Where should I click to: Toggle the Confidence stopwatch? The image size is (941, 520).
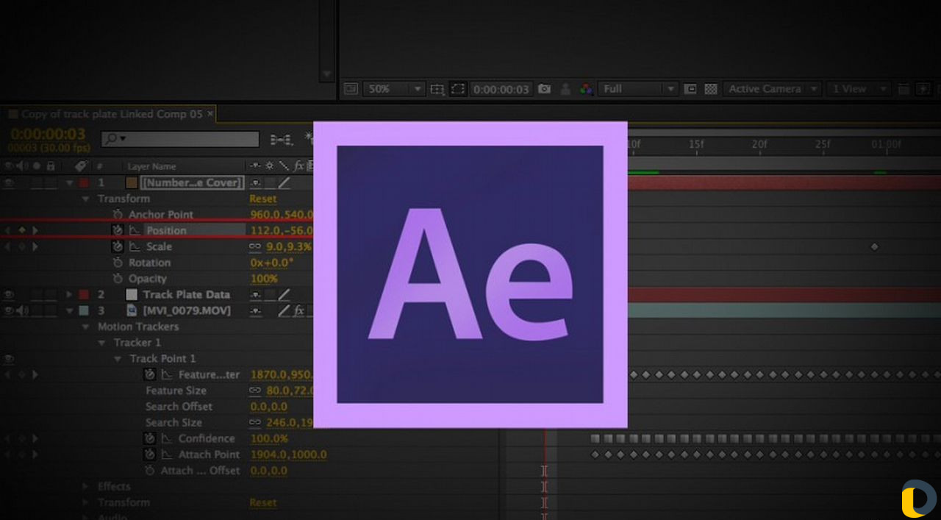pyautogui.click(x=149, y=439)
